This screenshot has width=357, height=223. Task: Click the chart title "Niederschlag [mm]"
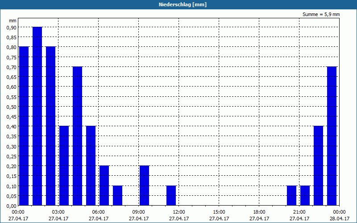[183, 4]
